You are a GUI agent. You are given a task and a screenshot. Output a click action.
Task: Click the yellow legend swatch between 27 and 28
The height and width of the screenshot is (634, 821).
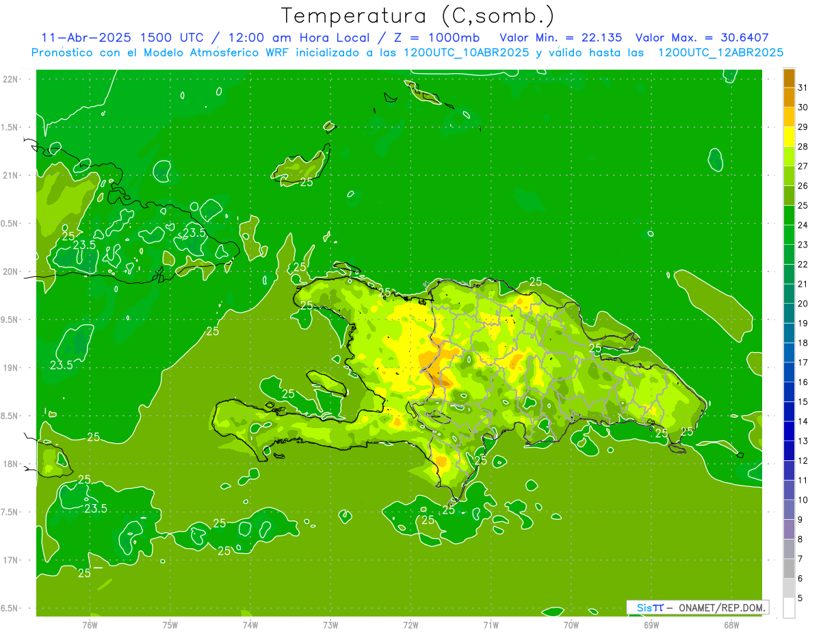(789, 157)
